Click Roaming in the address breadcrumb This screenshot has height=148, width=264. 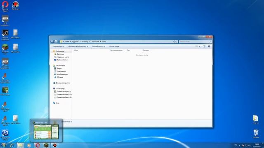tap(85, 42)
